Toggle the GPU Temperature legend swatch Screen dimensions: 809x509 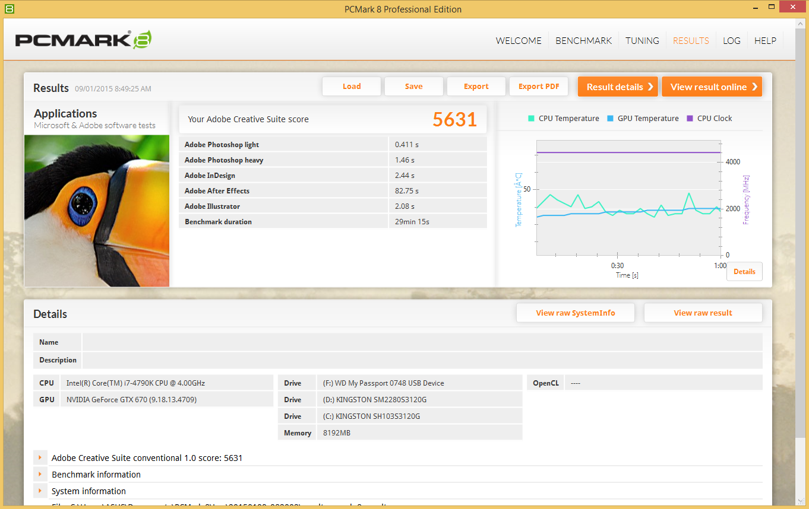click(610, 119)
